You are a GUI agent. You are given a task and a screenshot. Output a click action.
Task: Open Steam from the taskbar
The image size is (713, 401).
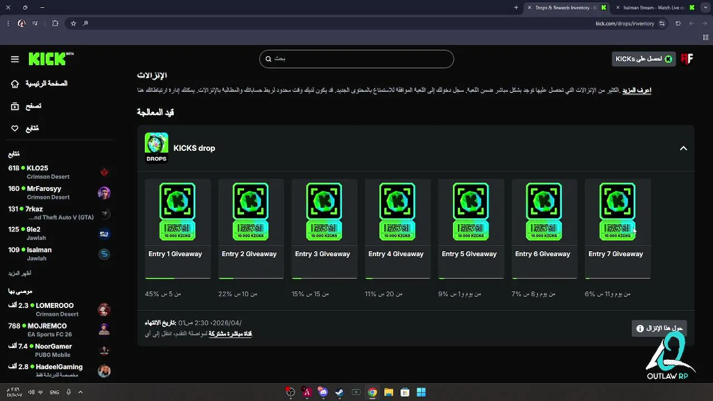(339, 392)
